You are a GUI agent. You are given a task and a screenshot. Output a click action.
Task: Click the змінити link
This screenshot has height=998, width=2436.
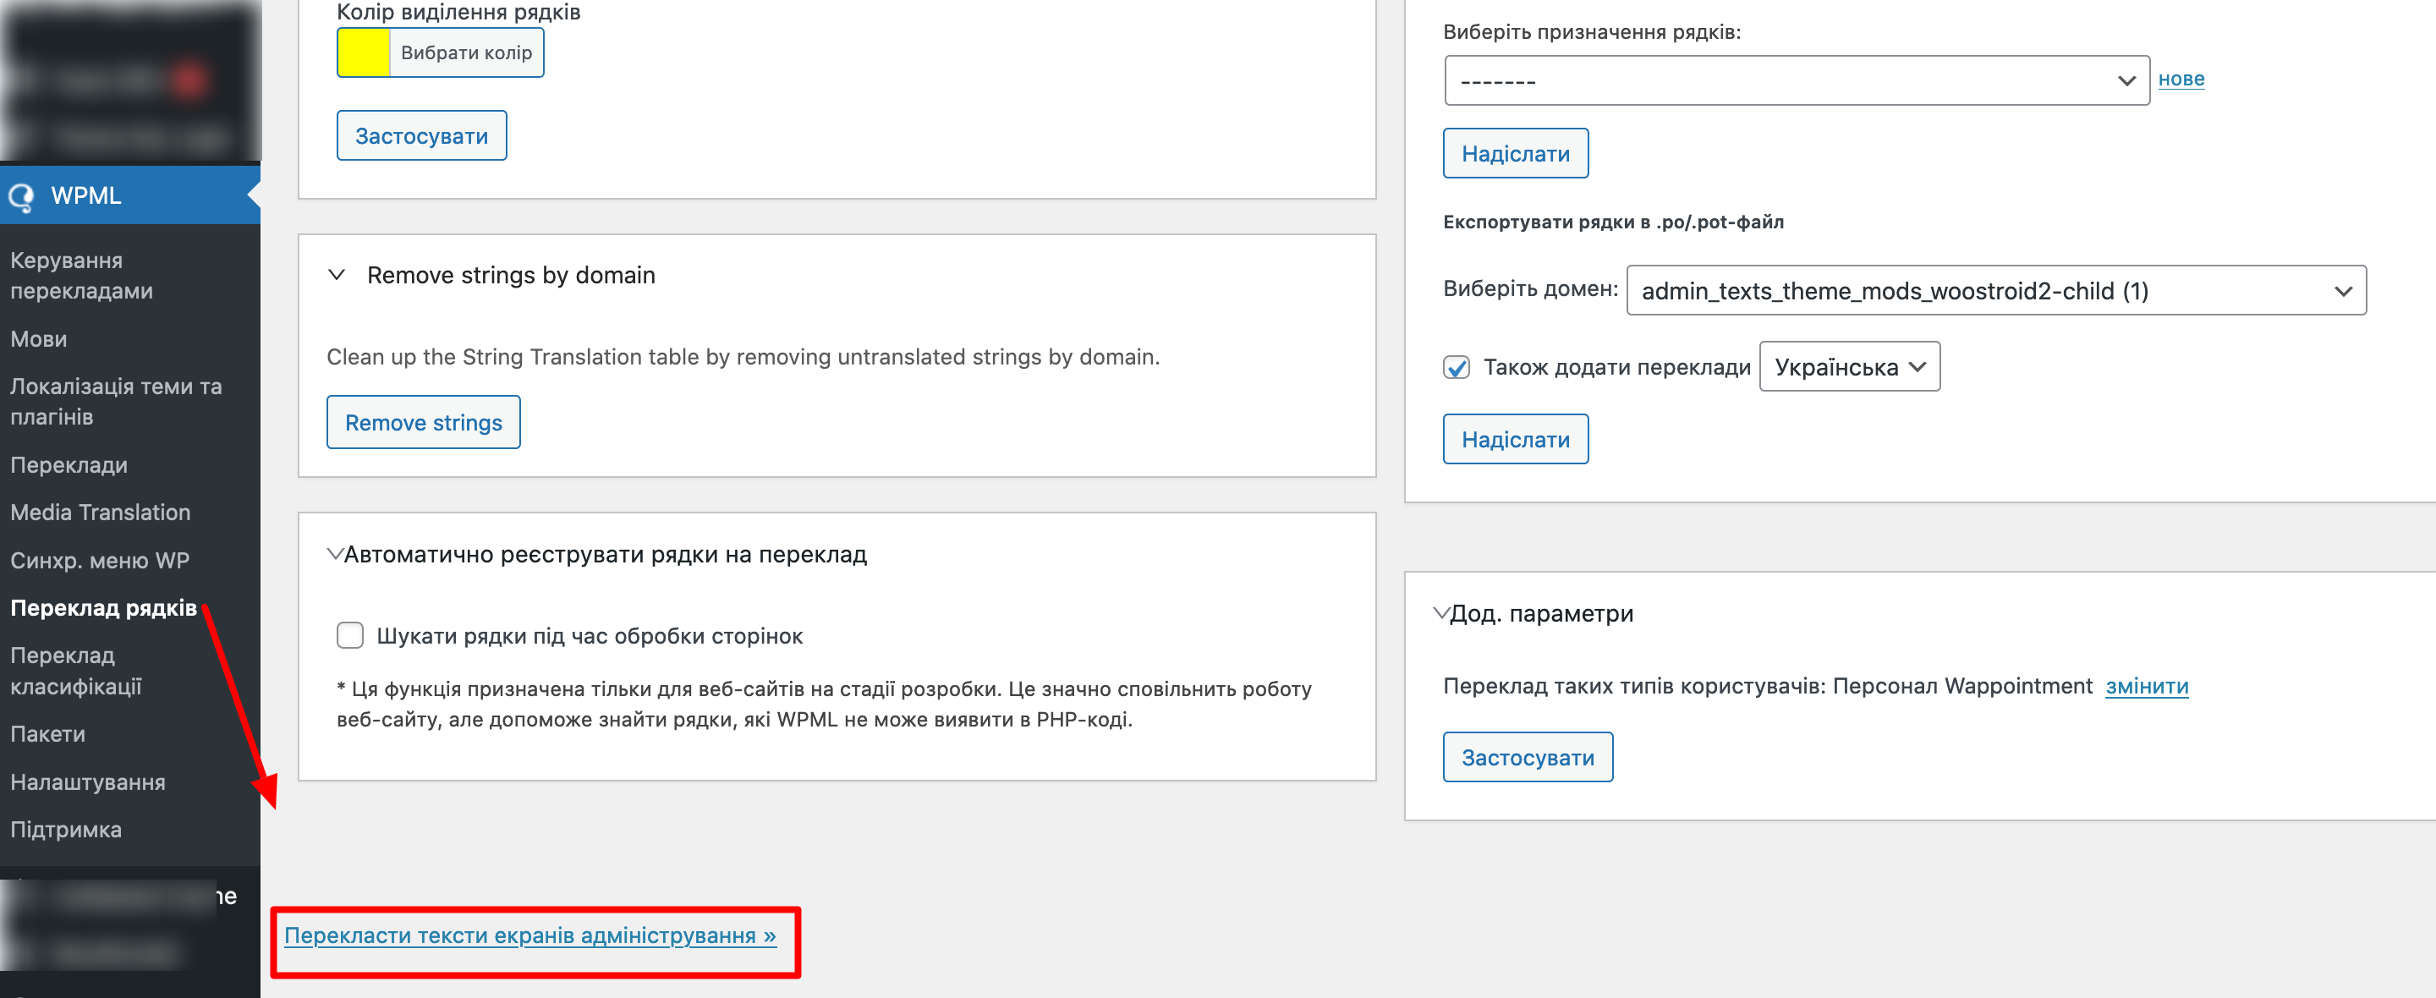[2147, 687]
